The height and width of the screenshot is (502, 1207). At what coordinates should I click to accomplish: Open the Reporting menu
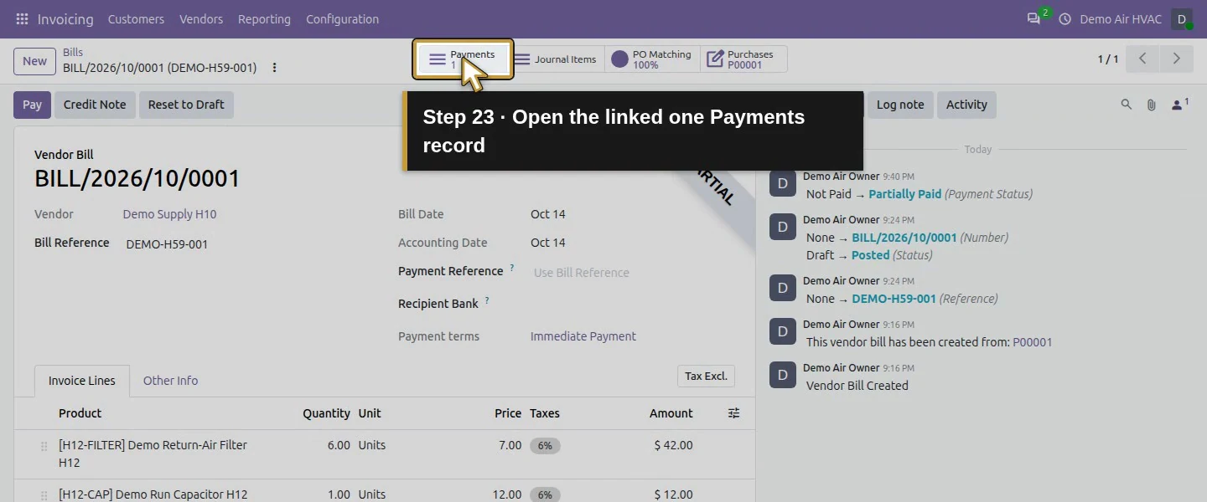[x=264, y=18]
